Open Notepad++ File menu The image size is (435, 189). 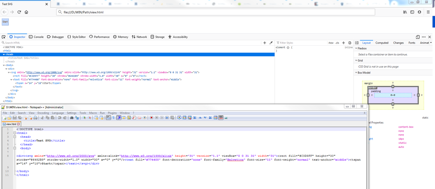[5, 113]
